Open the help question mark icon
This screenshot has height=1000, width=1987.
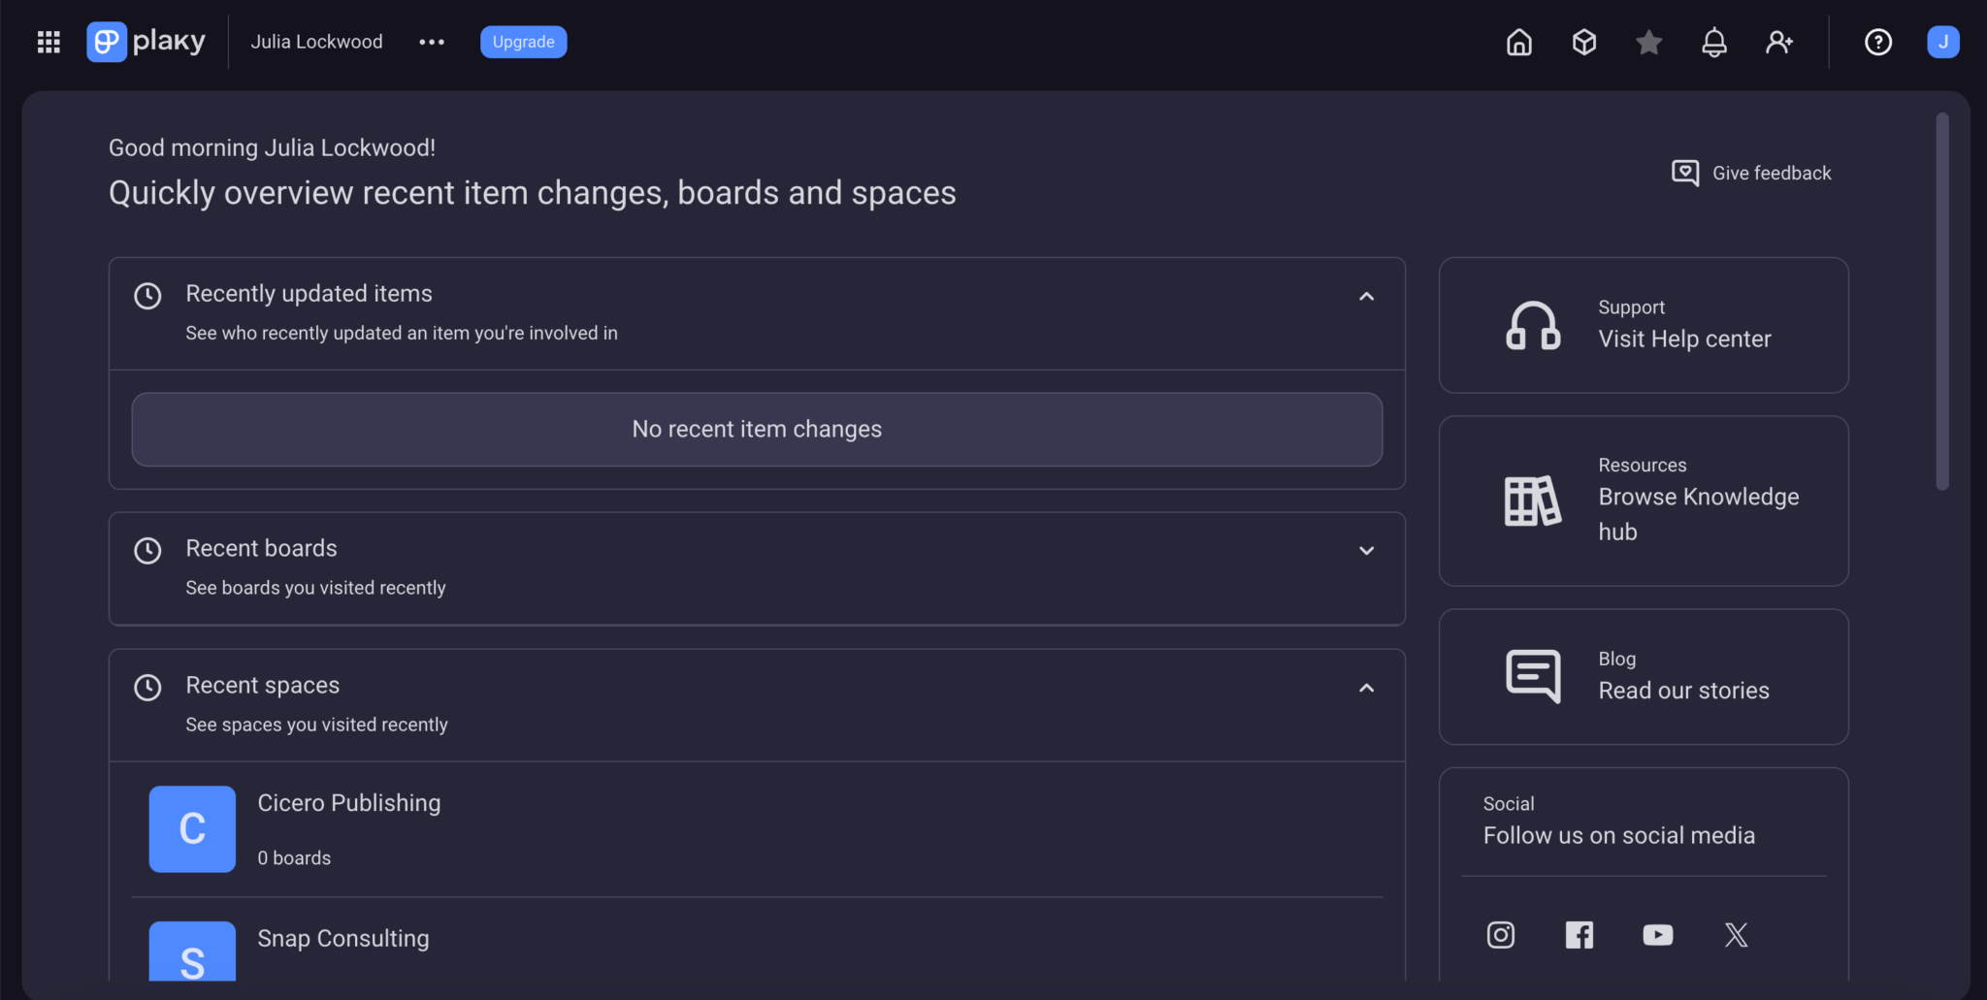point(1877,42)
